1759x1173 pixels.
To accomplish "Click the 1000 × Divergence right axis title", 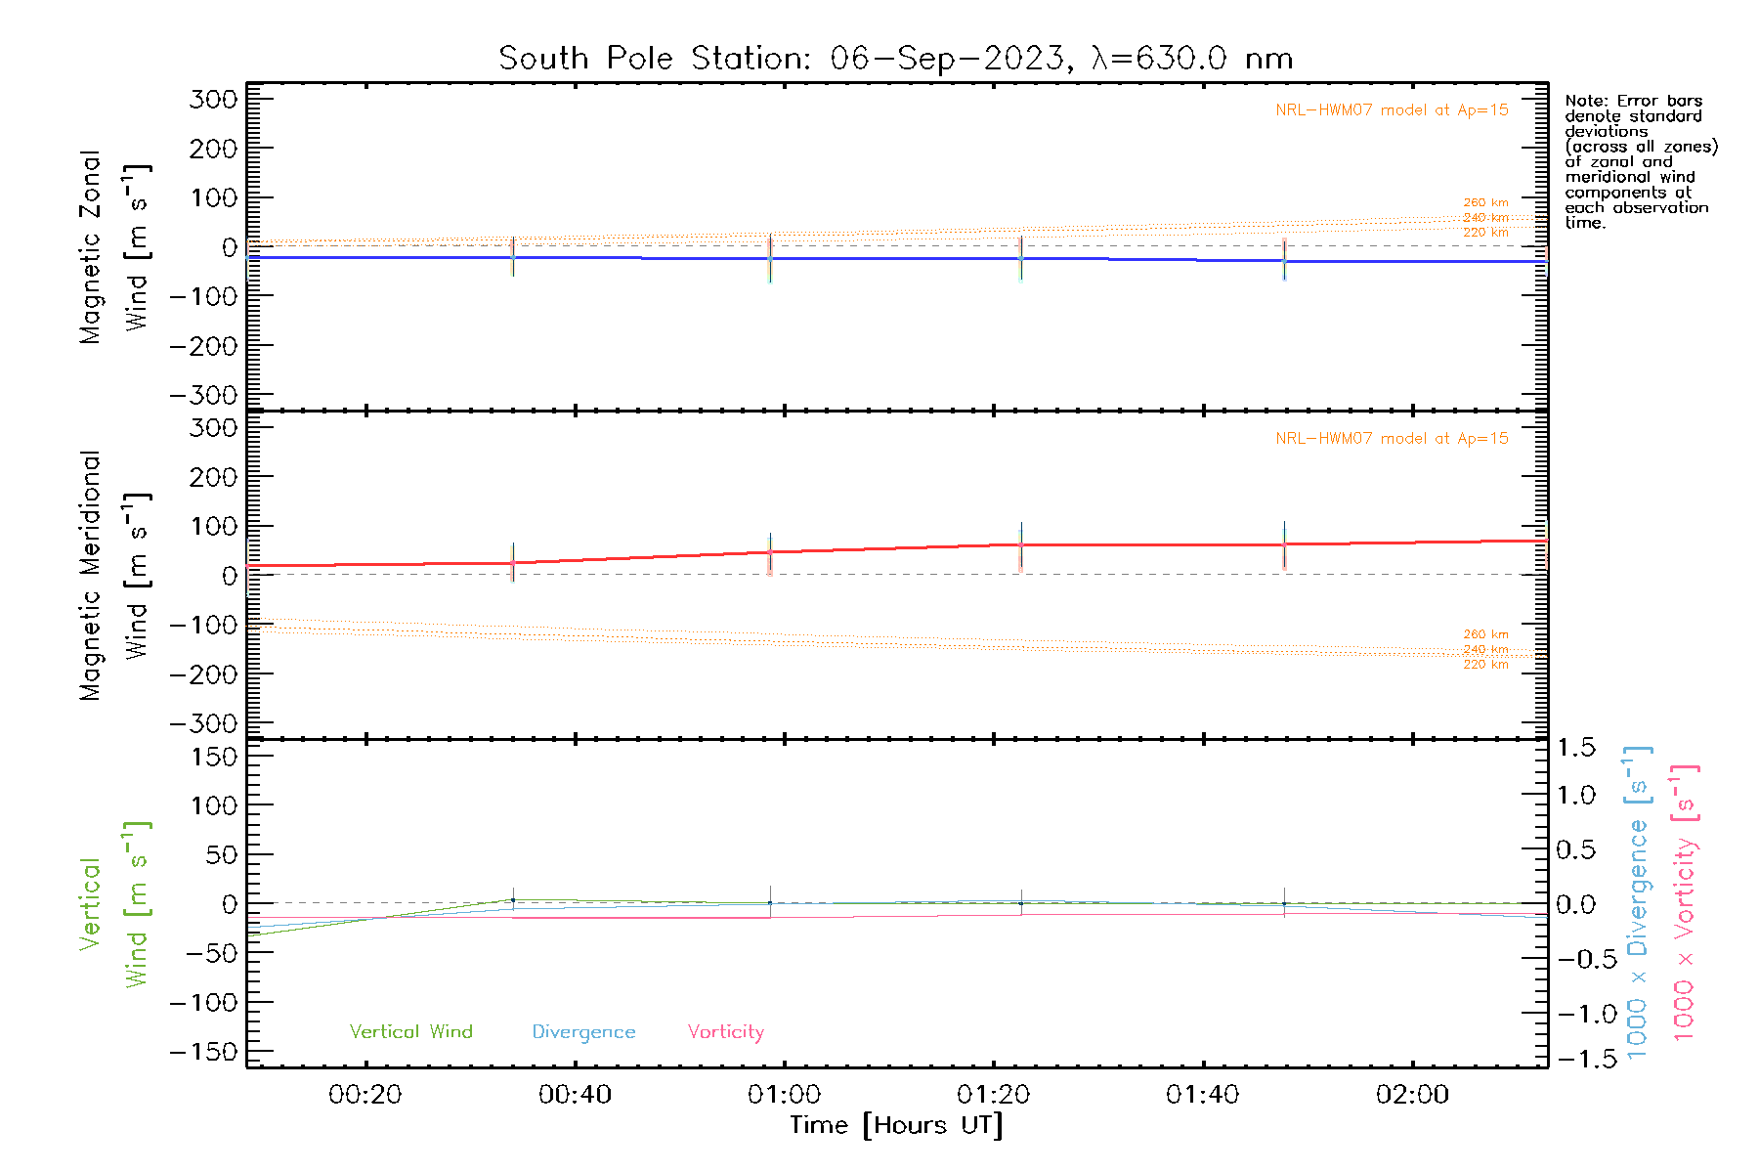I will 1638,902.
